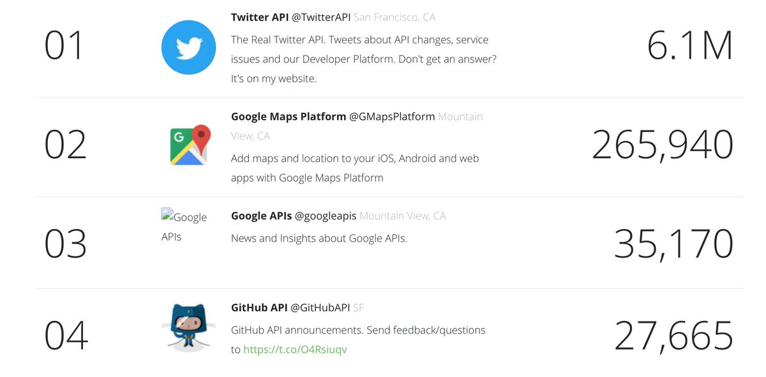Click rank number 04
The height and width of the screenshot is (377, 766).
coord(66,336)
